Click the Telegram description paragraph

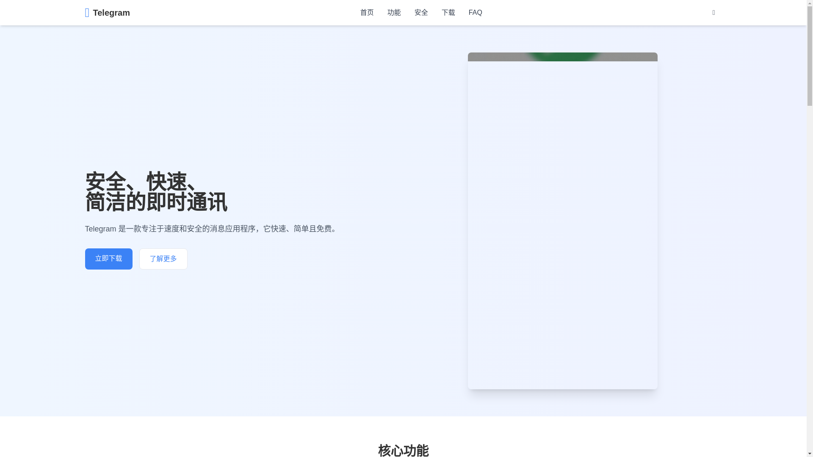212,229
